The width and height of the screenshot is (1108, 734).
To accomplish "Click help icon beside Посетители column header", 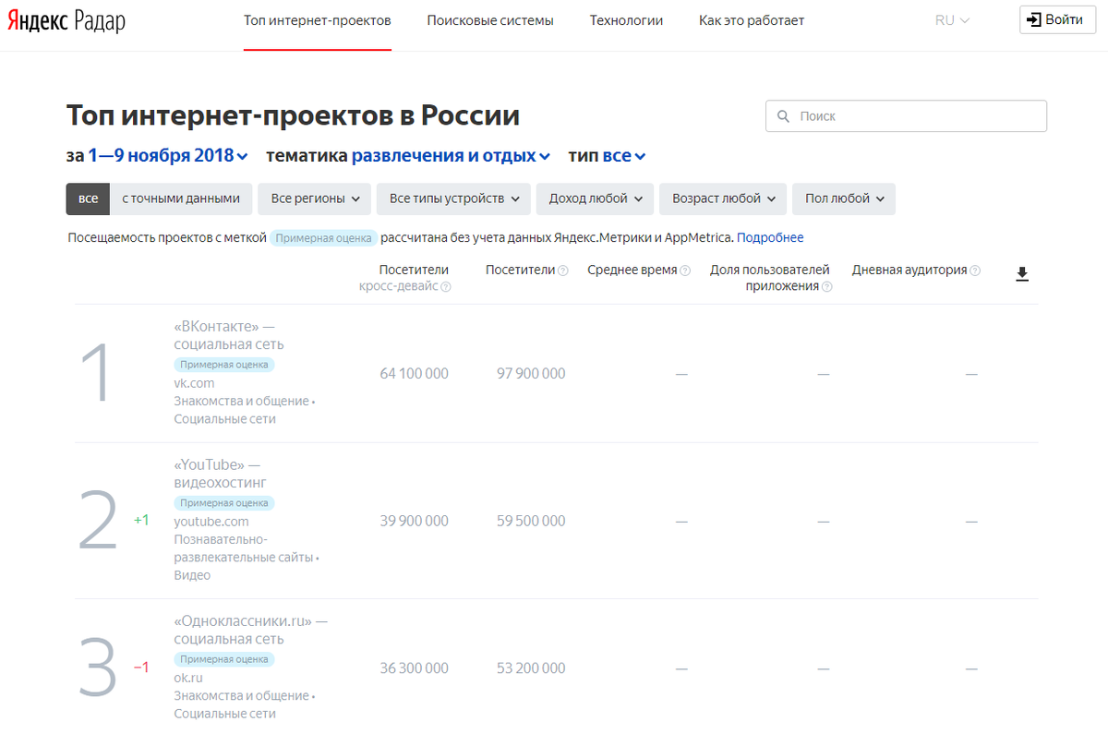I will (x=563, y=271).
